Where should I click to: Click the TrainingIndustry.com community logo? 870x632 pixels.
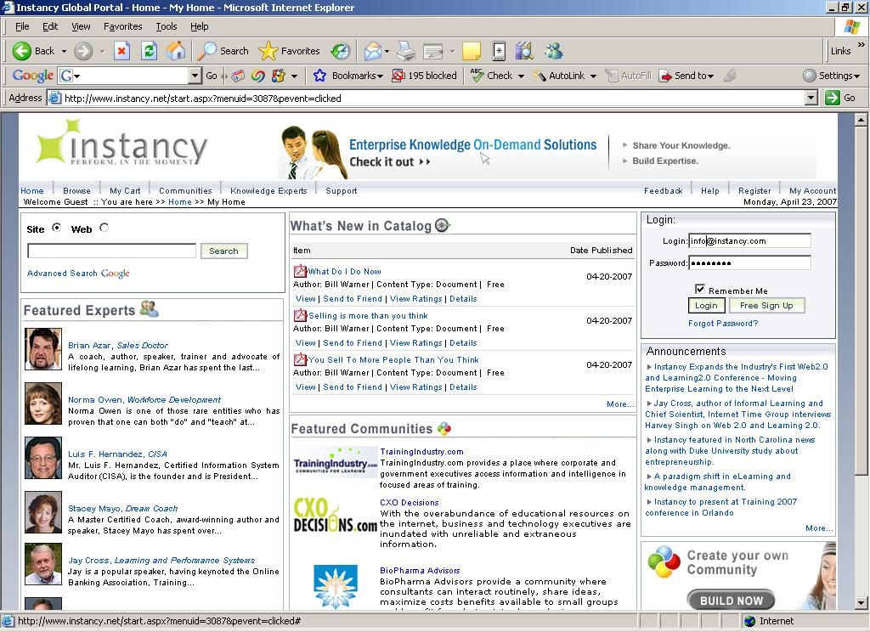[335, 461]
